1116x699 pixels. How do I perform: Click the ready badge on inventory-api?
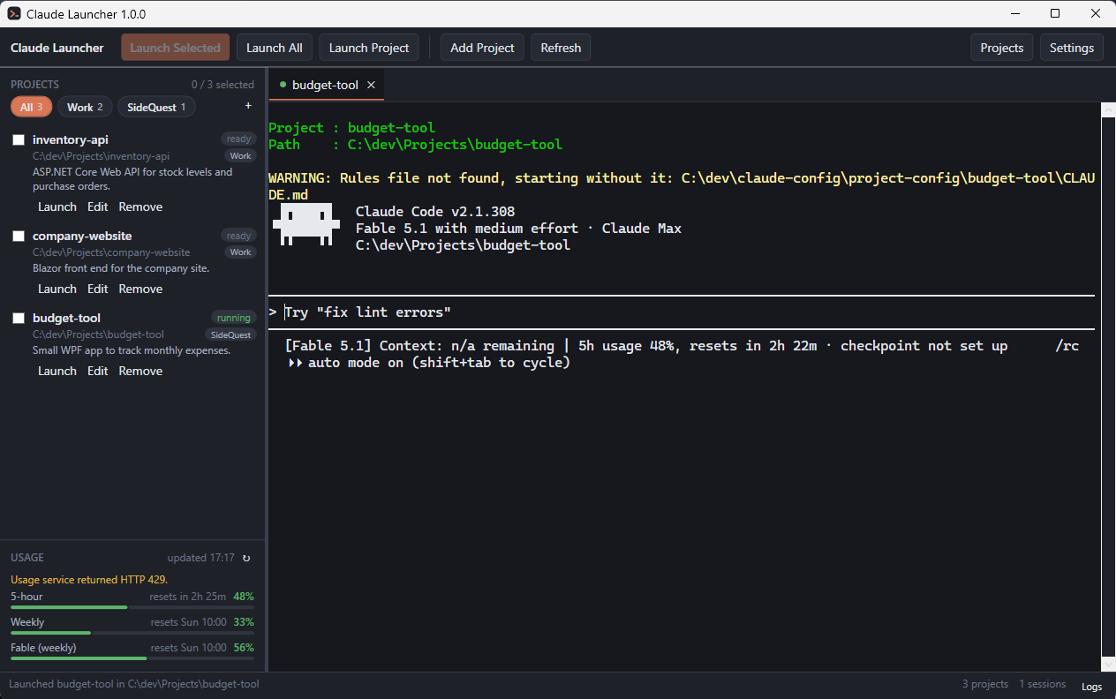pos(238,139)
